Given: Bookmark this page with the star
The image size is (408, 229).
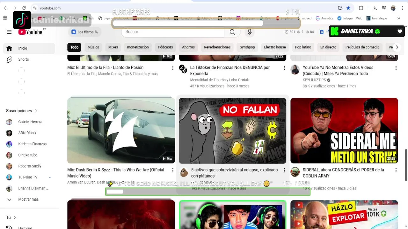Looking at the screenshot, I should 348,8.
